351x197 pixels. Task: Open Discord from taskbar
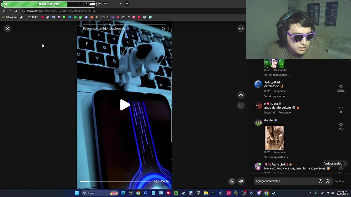[259, 193]
